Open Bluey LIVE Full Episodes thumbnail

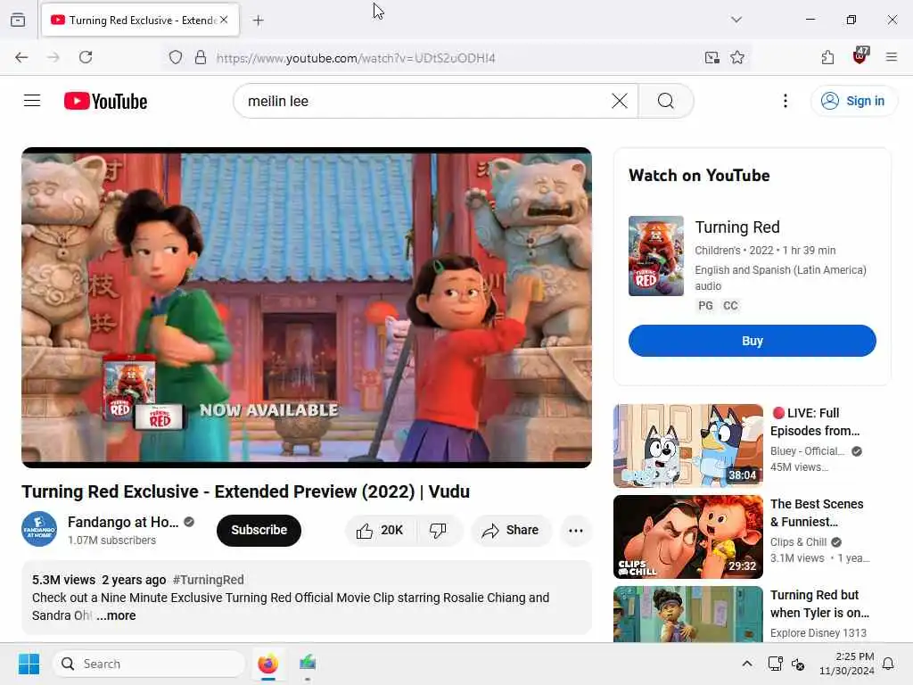click(687, 446)
